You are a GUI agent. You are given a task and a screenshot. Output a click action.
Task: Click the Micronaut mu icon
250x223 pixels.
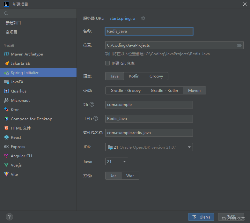tap(6, 100)
